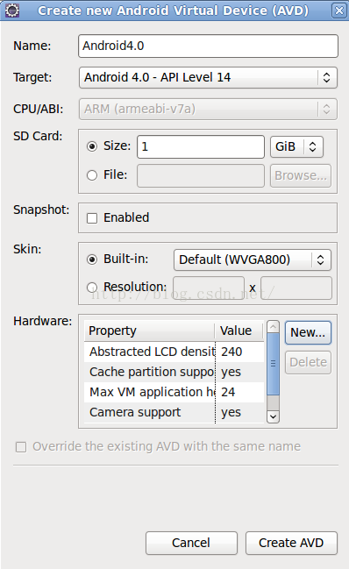Choose the Resolution skin radio button
Viewport: 349px width, 569px height.
(x=92, y=288)
